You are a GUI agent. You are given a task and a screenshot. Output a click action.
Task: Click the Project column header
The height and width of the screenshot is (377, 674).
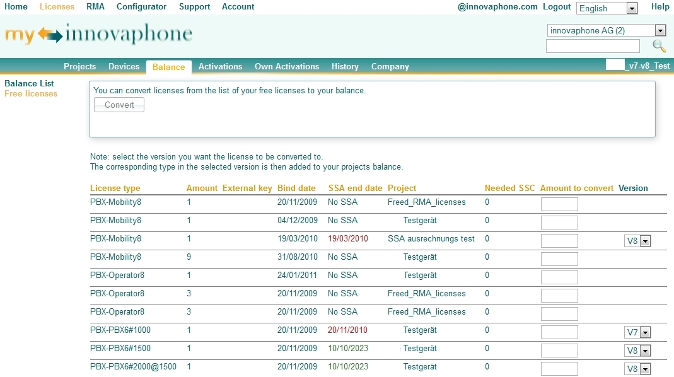pos(402,188)
